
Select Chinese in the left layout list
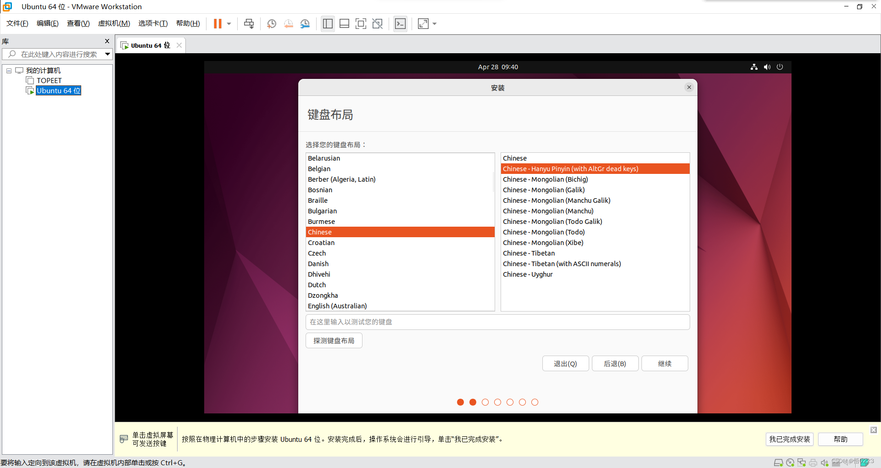tap(400, 232)
